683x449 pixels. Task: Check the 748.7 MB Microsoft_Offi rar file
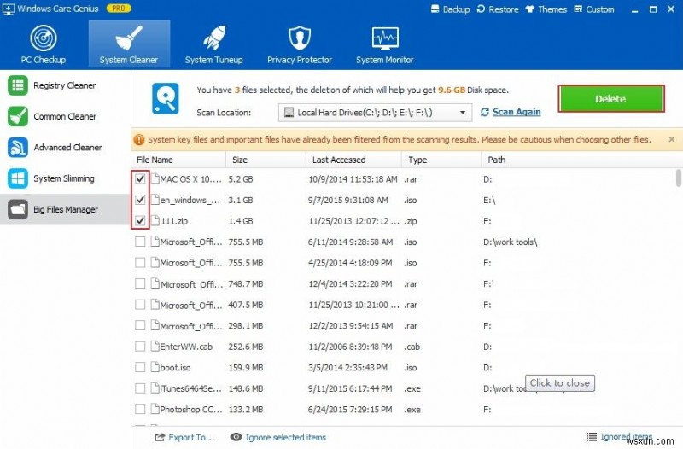(x=140, y=283)
